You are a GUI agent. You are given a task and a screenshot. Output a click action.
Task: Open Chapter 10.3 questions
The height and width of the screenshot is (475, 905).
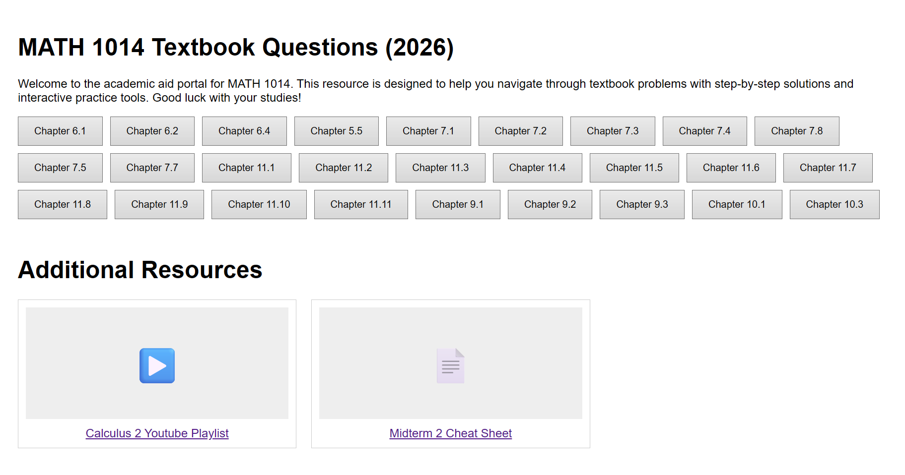[834, 204]
